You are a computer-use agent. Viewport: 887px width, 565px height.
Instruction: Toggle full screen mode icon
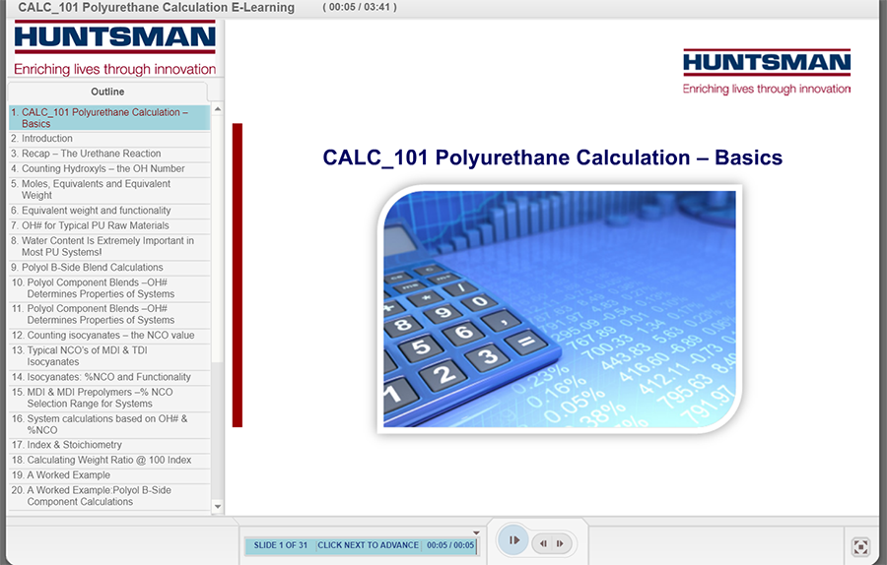point(859,546)
